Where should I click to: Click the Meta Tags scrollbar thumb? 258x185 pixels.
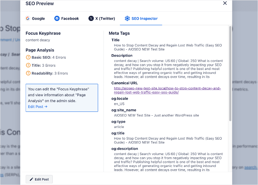pos(230,74)
